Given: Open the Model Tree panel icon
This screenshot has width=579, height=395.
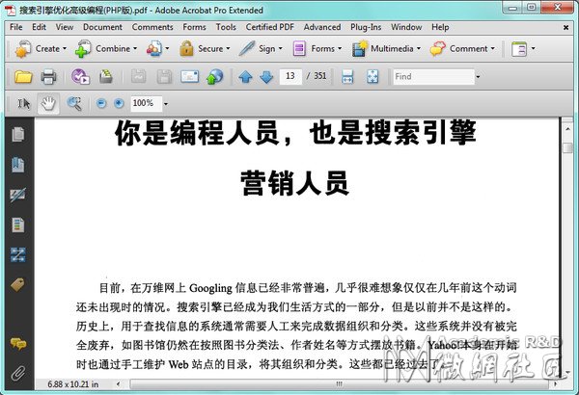Looking at the screenshot, I should click(x=18, y=255).
